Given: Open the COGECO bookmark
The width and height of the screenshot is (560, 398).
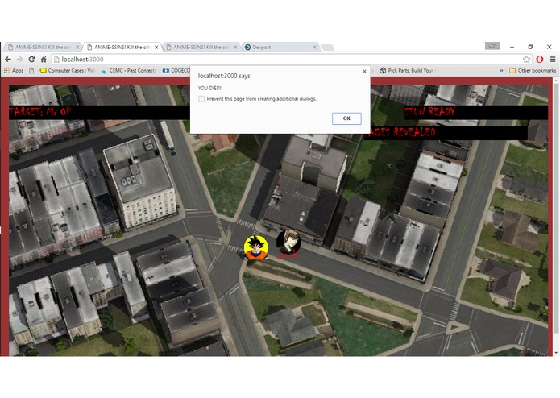Looking at the screenshot, I should [176, 71].
